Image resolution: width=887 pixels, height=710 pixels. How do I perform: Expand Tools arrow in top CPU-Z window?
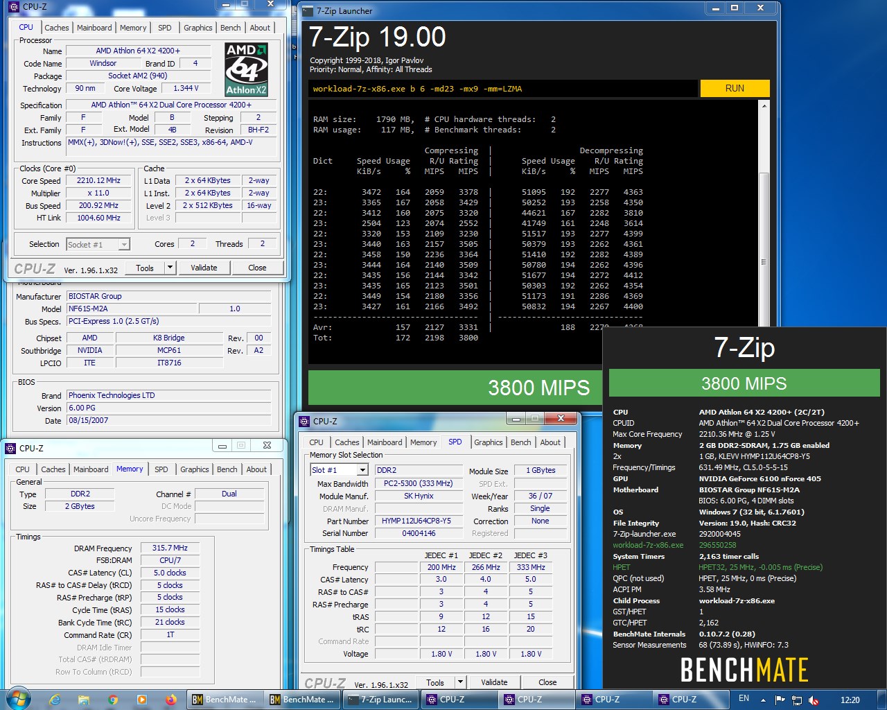point(169,268)
